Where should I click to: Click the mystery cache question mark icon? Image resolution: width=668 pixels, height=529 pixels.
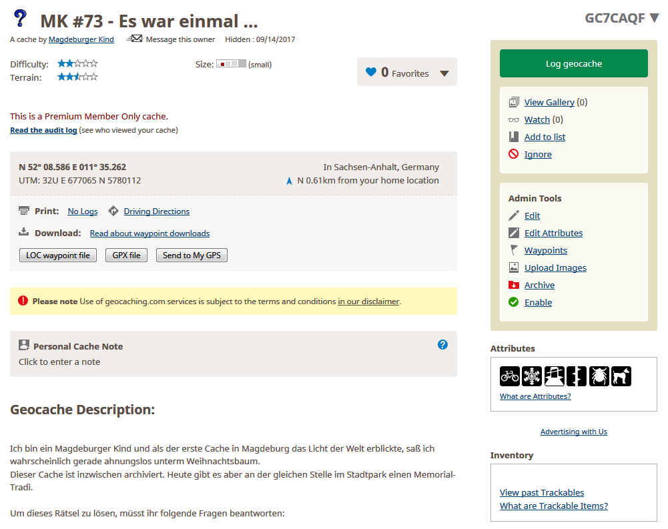pos(20,19)
